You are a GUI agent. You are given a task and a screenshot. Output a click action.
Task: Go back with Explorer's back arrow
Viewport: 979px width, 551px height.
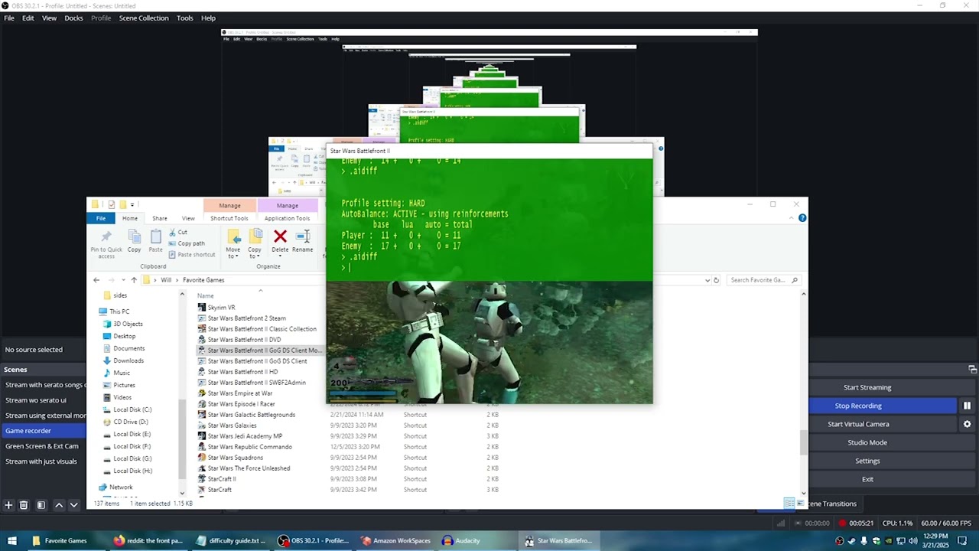[x=96, y=280]
